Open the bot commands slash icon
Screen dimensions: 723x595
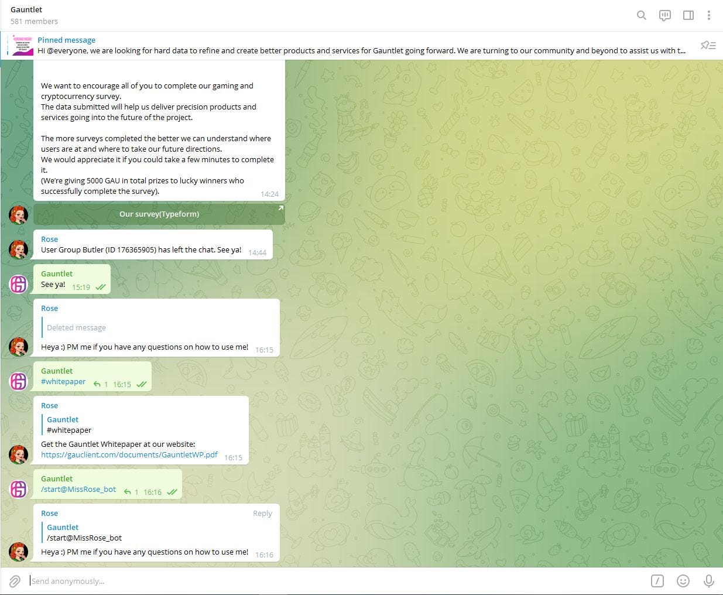[657, 581]
